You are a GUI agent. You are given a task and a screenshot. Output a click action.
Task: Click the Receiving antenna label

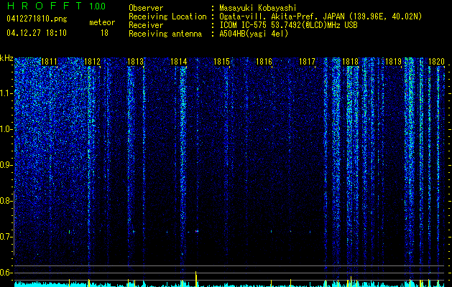[165, 34]
